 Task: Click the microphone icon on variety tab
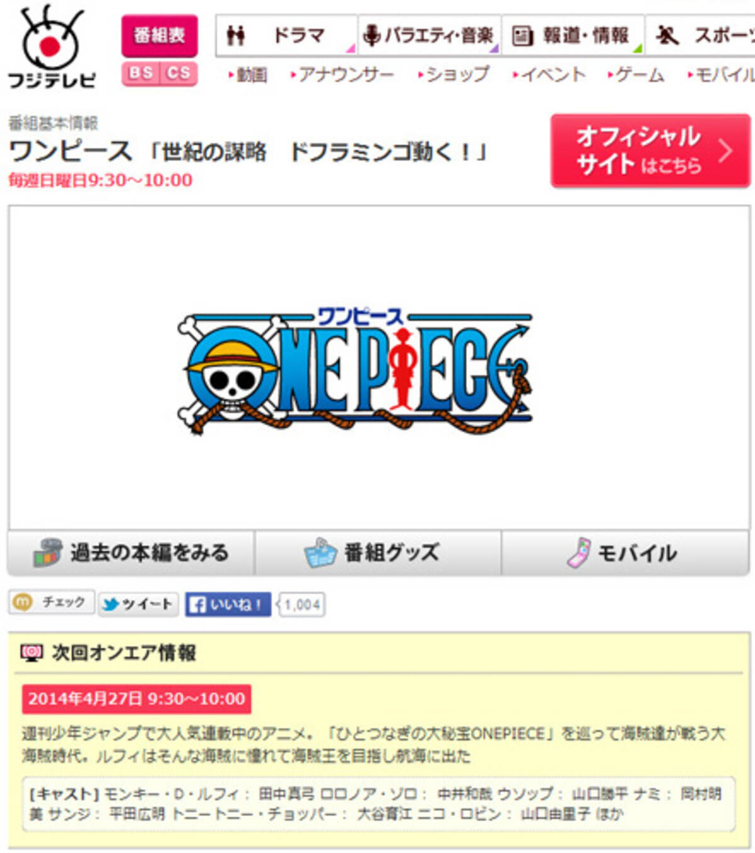[x=372, y=35]
